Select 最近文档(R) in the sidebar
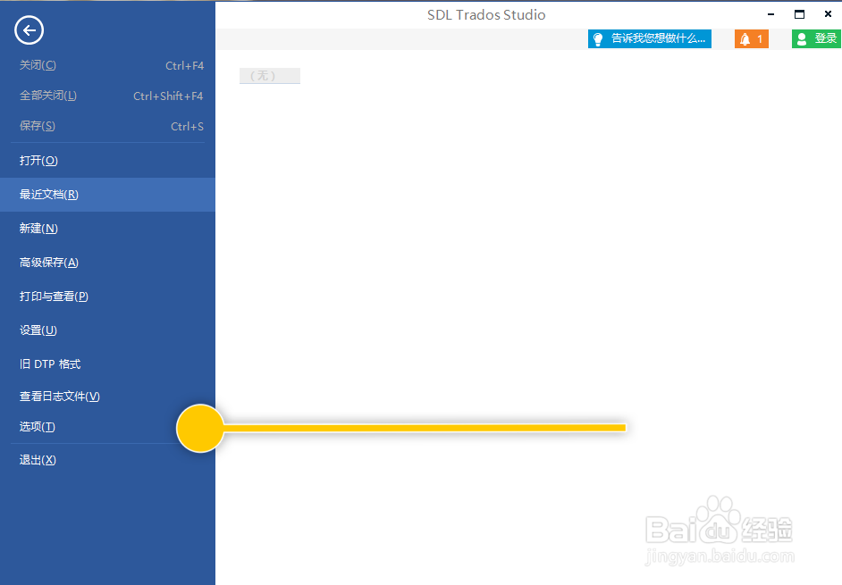Screen dimensions: 842x585 click(107, 195)
